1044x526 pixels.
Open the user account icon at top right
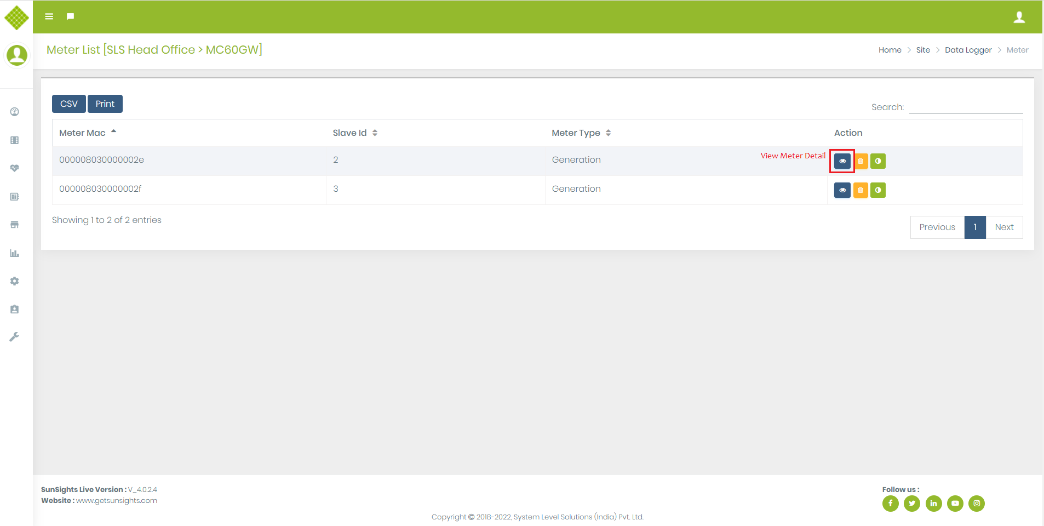[1019, 17]
